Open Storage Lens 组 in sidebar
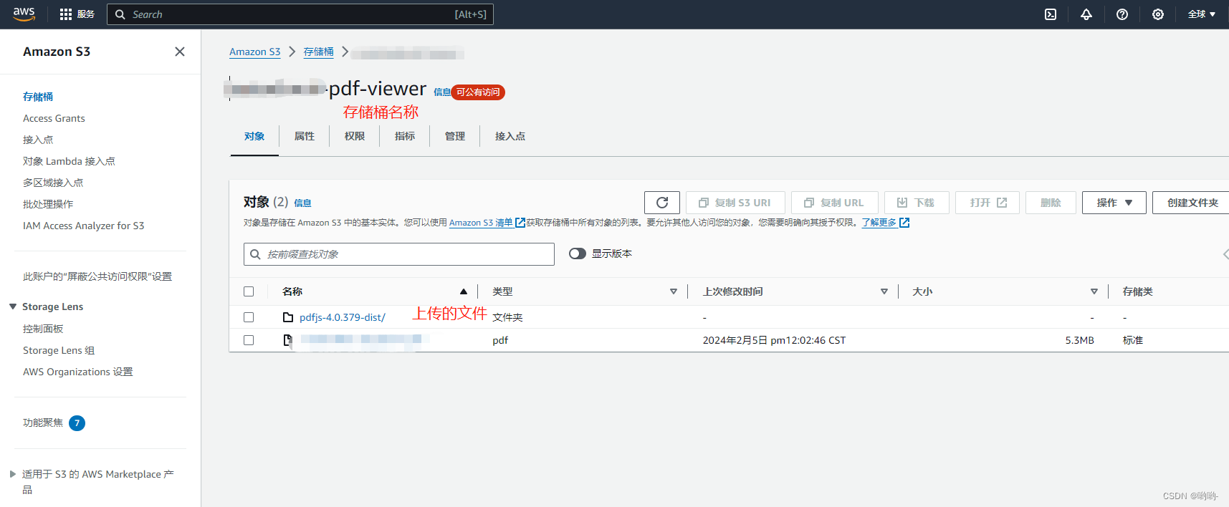The width and height of the screenshot is (1229, 507). click(59, 350)
